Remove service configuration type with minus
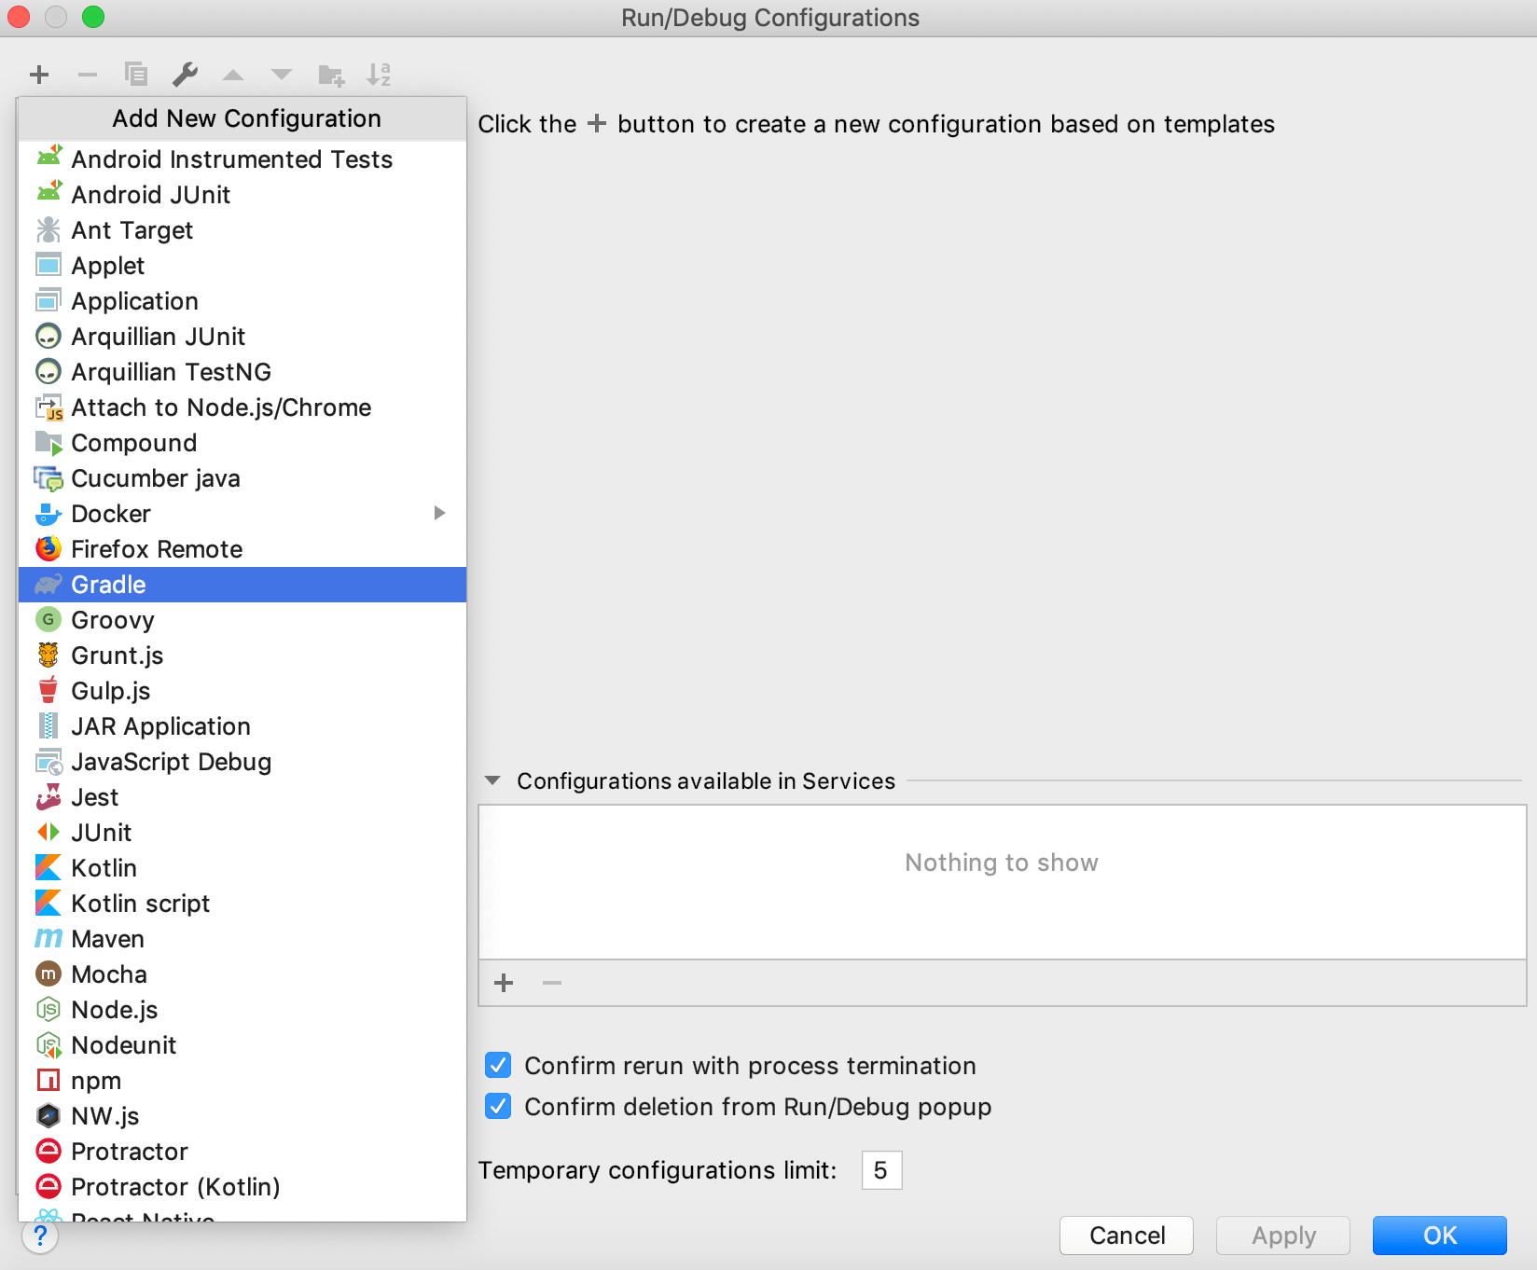Image resolution: width=1537 pixels, height=1270 pixels. coord(552,983)
